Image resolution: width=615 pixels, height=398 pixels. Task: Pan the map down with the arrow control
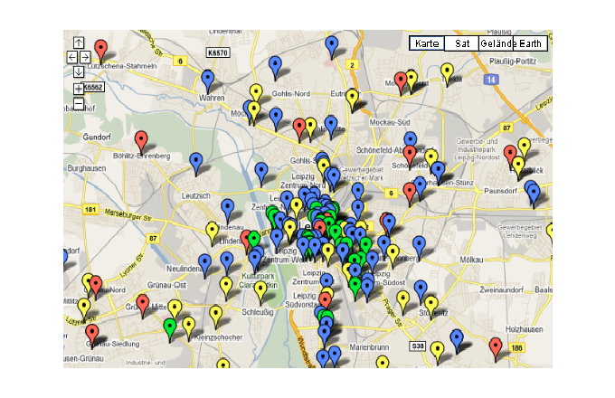pos(79,71)
